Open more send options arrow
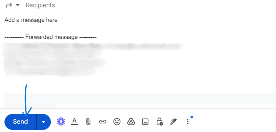 tap(44, 122)
